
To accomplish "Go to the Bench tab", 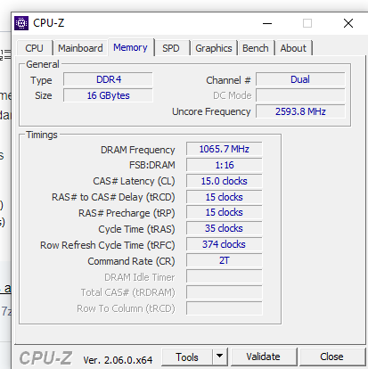I will pos(256,48).
